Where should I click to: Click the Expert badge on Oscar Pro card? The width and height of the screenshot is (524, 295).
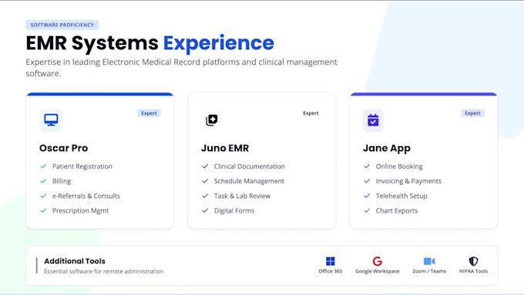(x=149, y=113)
